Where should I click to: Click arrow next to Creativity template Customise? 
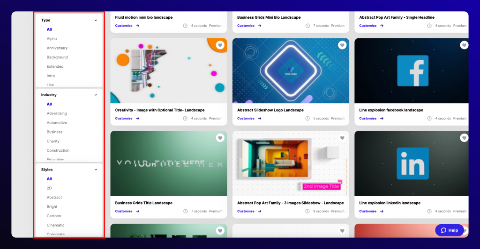[138, 118]
